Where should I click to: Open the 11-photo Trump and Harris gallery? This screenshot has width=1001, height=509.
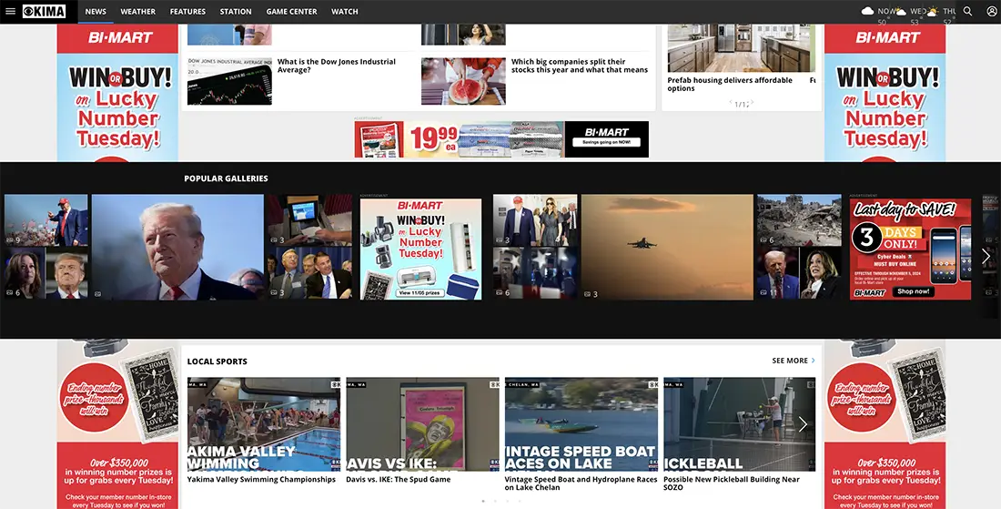[x=799, y=273]
